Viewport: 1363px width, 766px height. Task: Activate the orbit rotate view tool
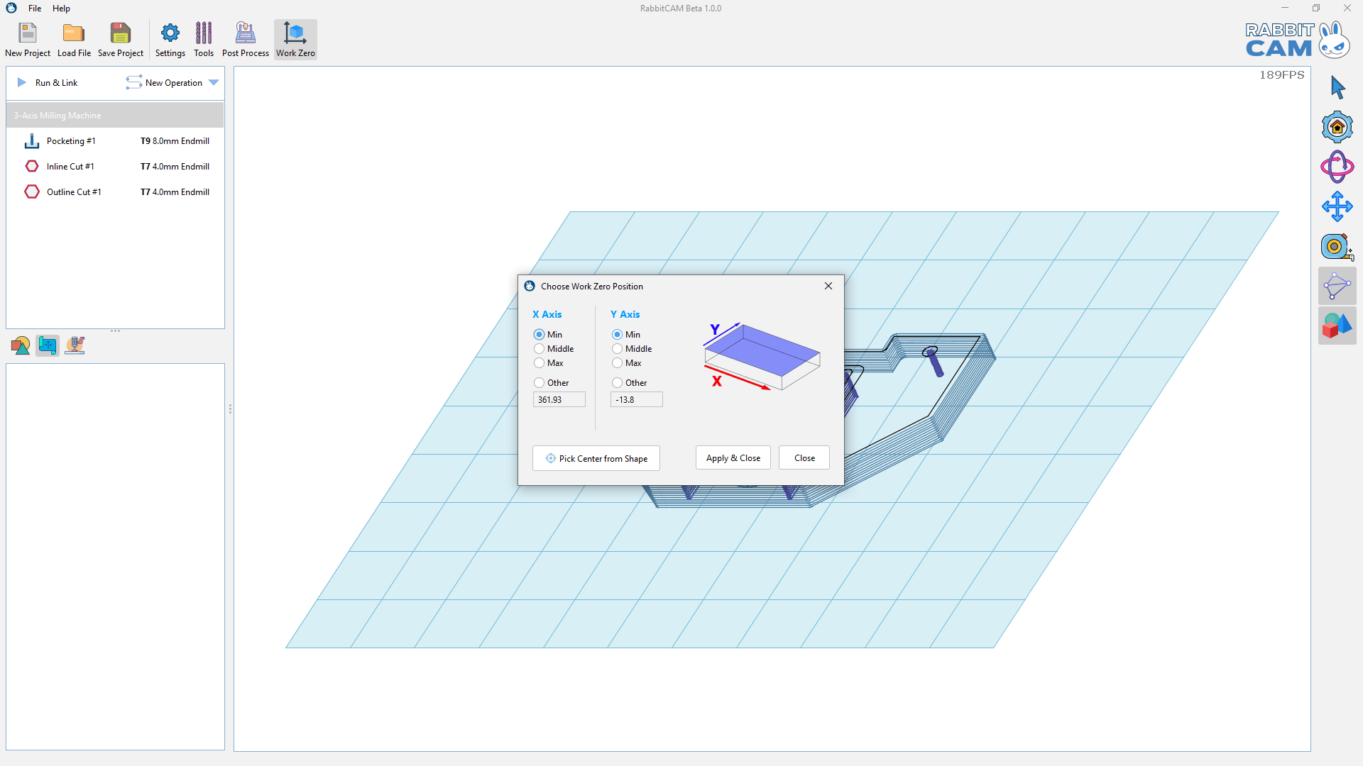point(1337,167)
